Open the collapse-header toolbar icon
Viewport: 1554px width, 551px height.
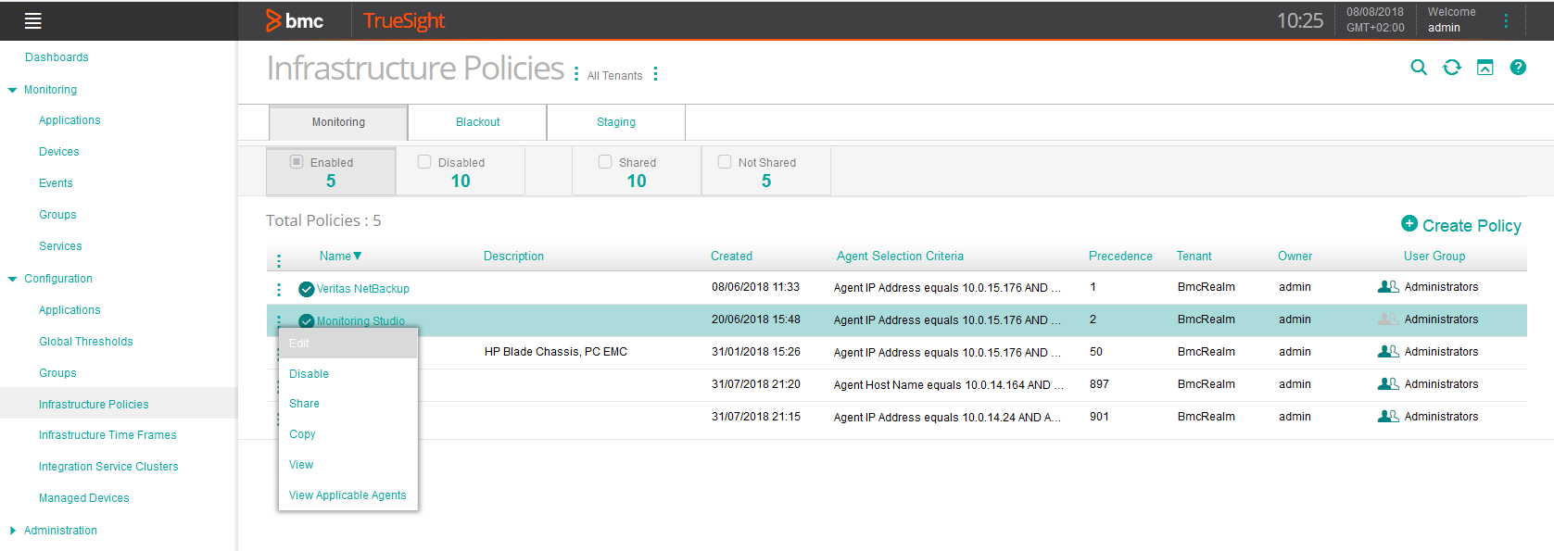click(1485, 68)
